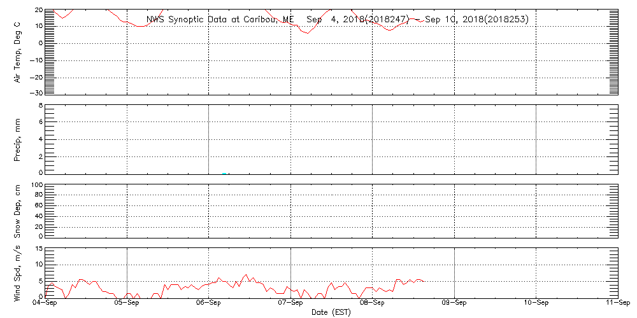Click the cyan precipitation mark in the precip plot

pos(224,172)
